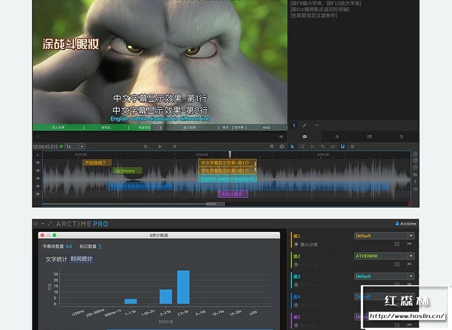Click the second round knob beside timeline

point(415,160)
